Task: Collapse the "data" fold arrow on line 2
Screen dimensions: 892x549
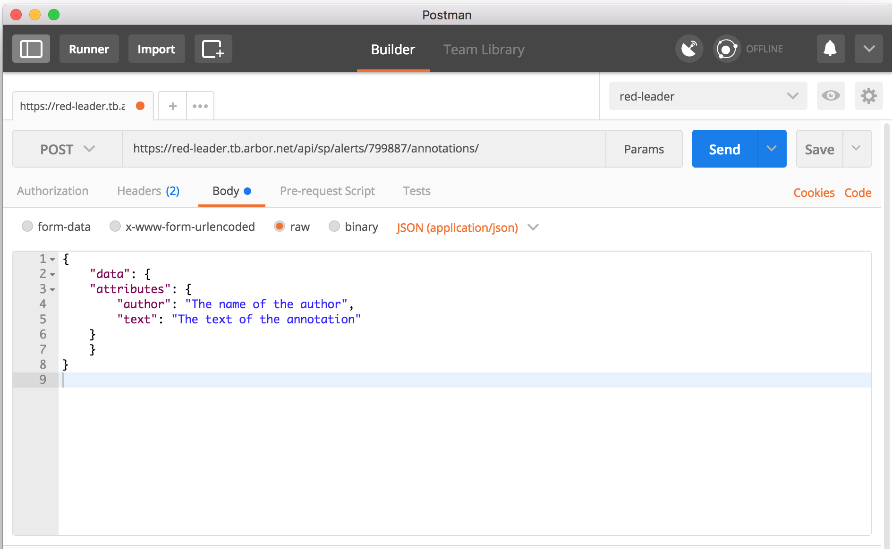Action: [x=52, y=275]
